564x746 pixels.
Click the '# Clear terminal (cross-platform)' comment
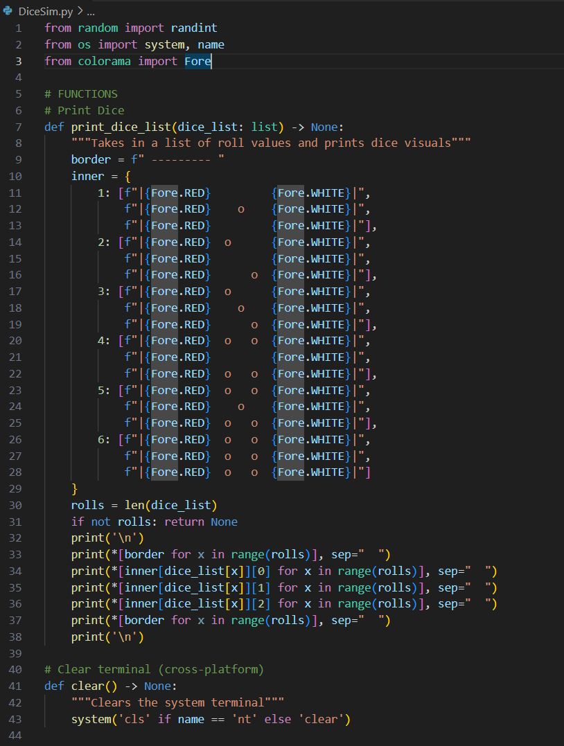155,669
